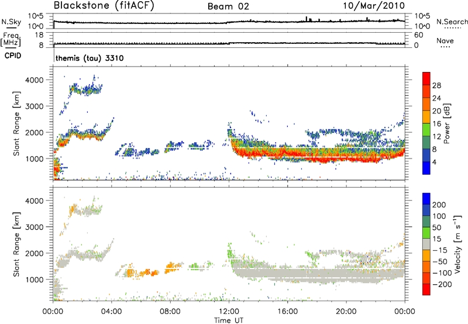Click the date '10/Mar/2010'
The height and width of the screenshot is (324, 468).
pyautogui.click(x=374, y=5)
